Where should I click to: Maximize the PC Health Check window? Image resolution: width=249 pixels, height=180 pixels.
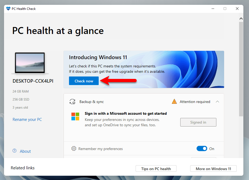coord(225,9)
